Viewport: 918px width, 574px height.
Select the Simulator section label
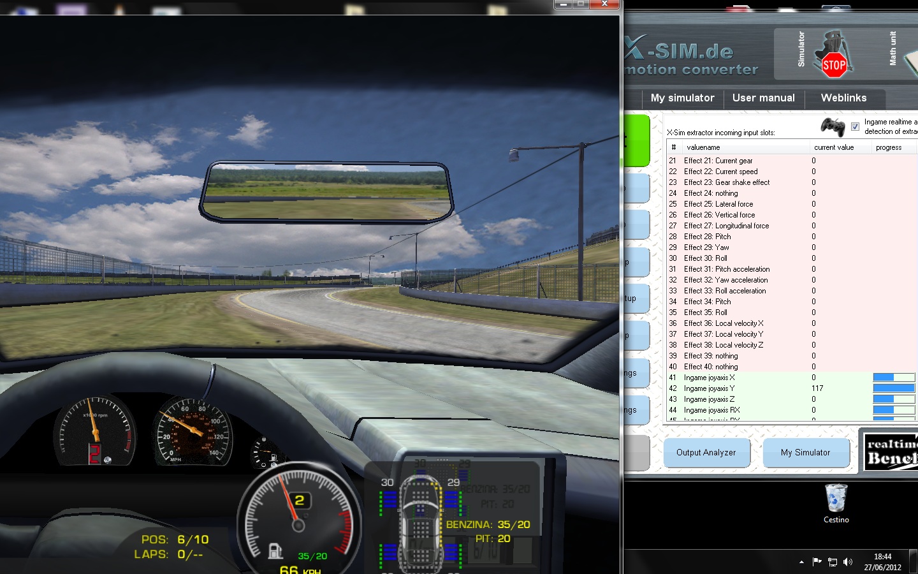point(801,49)
